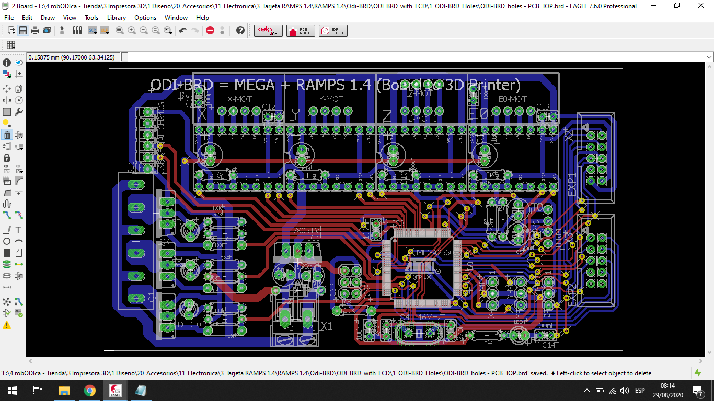Screen dimensions: 714x401
Task: Click the Print icon in the toolbar
Action: [x=35, y=31]
